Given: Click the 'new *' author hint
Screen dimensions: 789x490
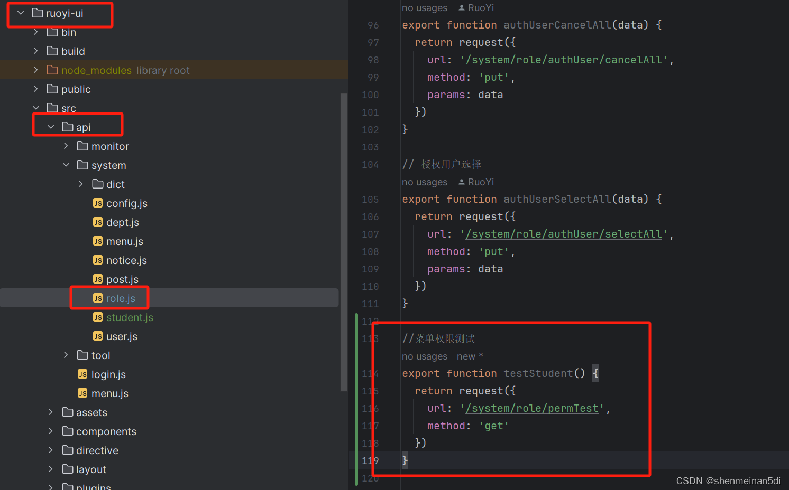Looking at the screenshot, I should coord(470,356).
